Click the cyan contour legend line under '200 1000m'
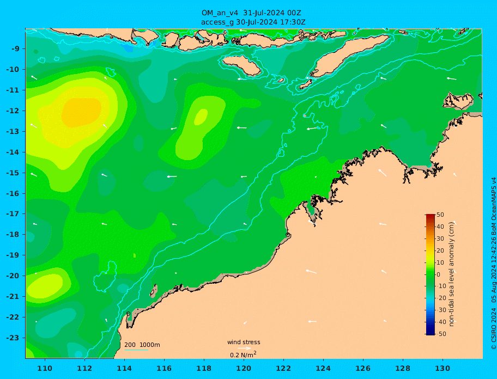The image size is (497, 379). tap(136, 350)
